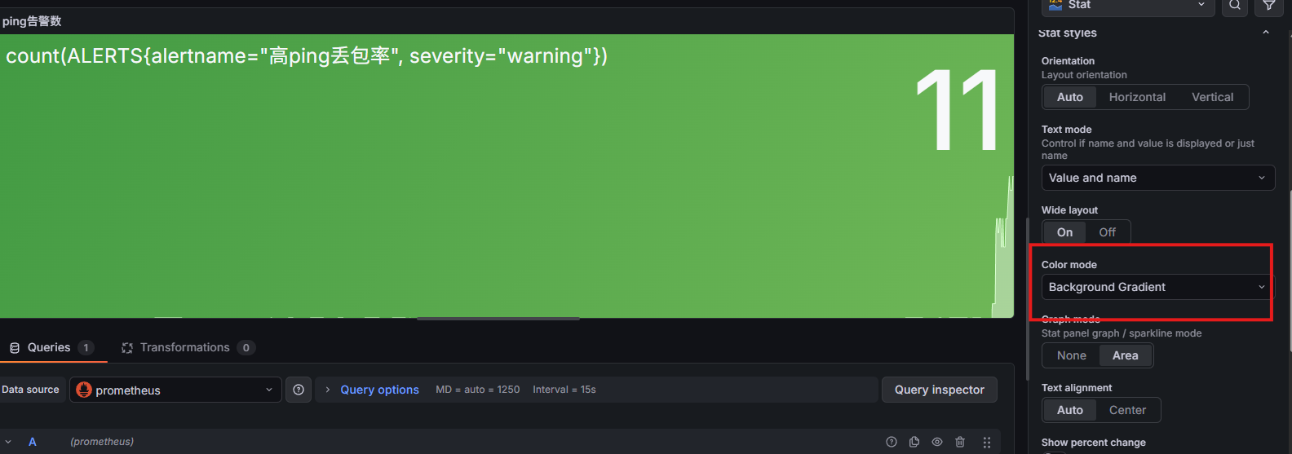Viewport: 1292px width, 454px height.
Task: Open the Color mode dropdown
Action: [1157, 287]
